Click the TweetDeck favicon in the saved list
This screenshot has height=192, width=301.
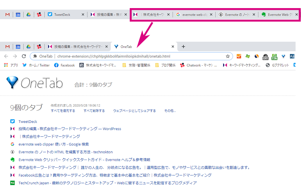(x=12, y=121)
